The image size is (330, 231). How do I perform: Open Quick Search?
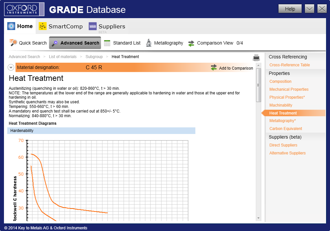pos(28,43)
